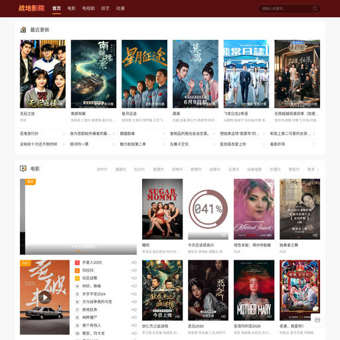
Task: Select 你好，珠峰 in the ranking list
Action: [92, 286]
